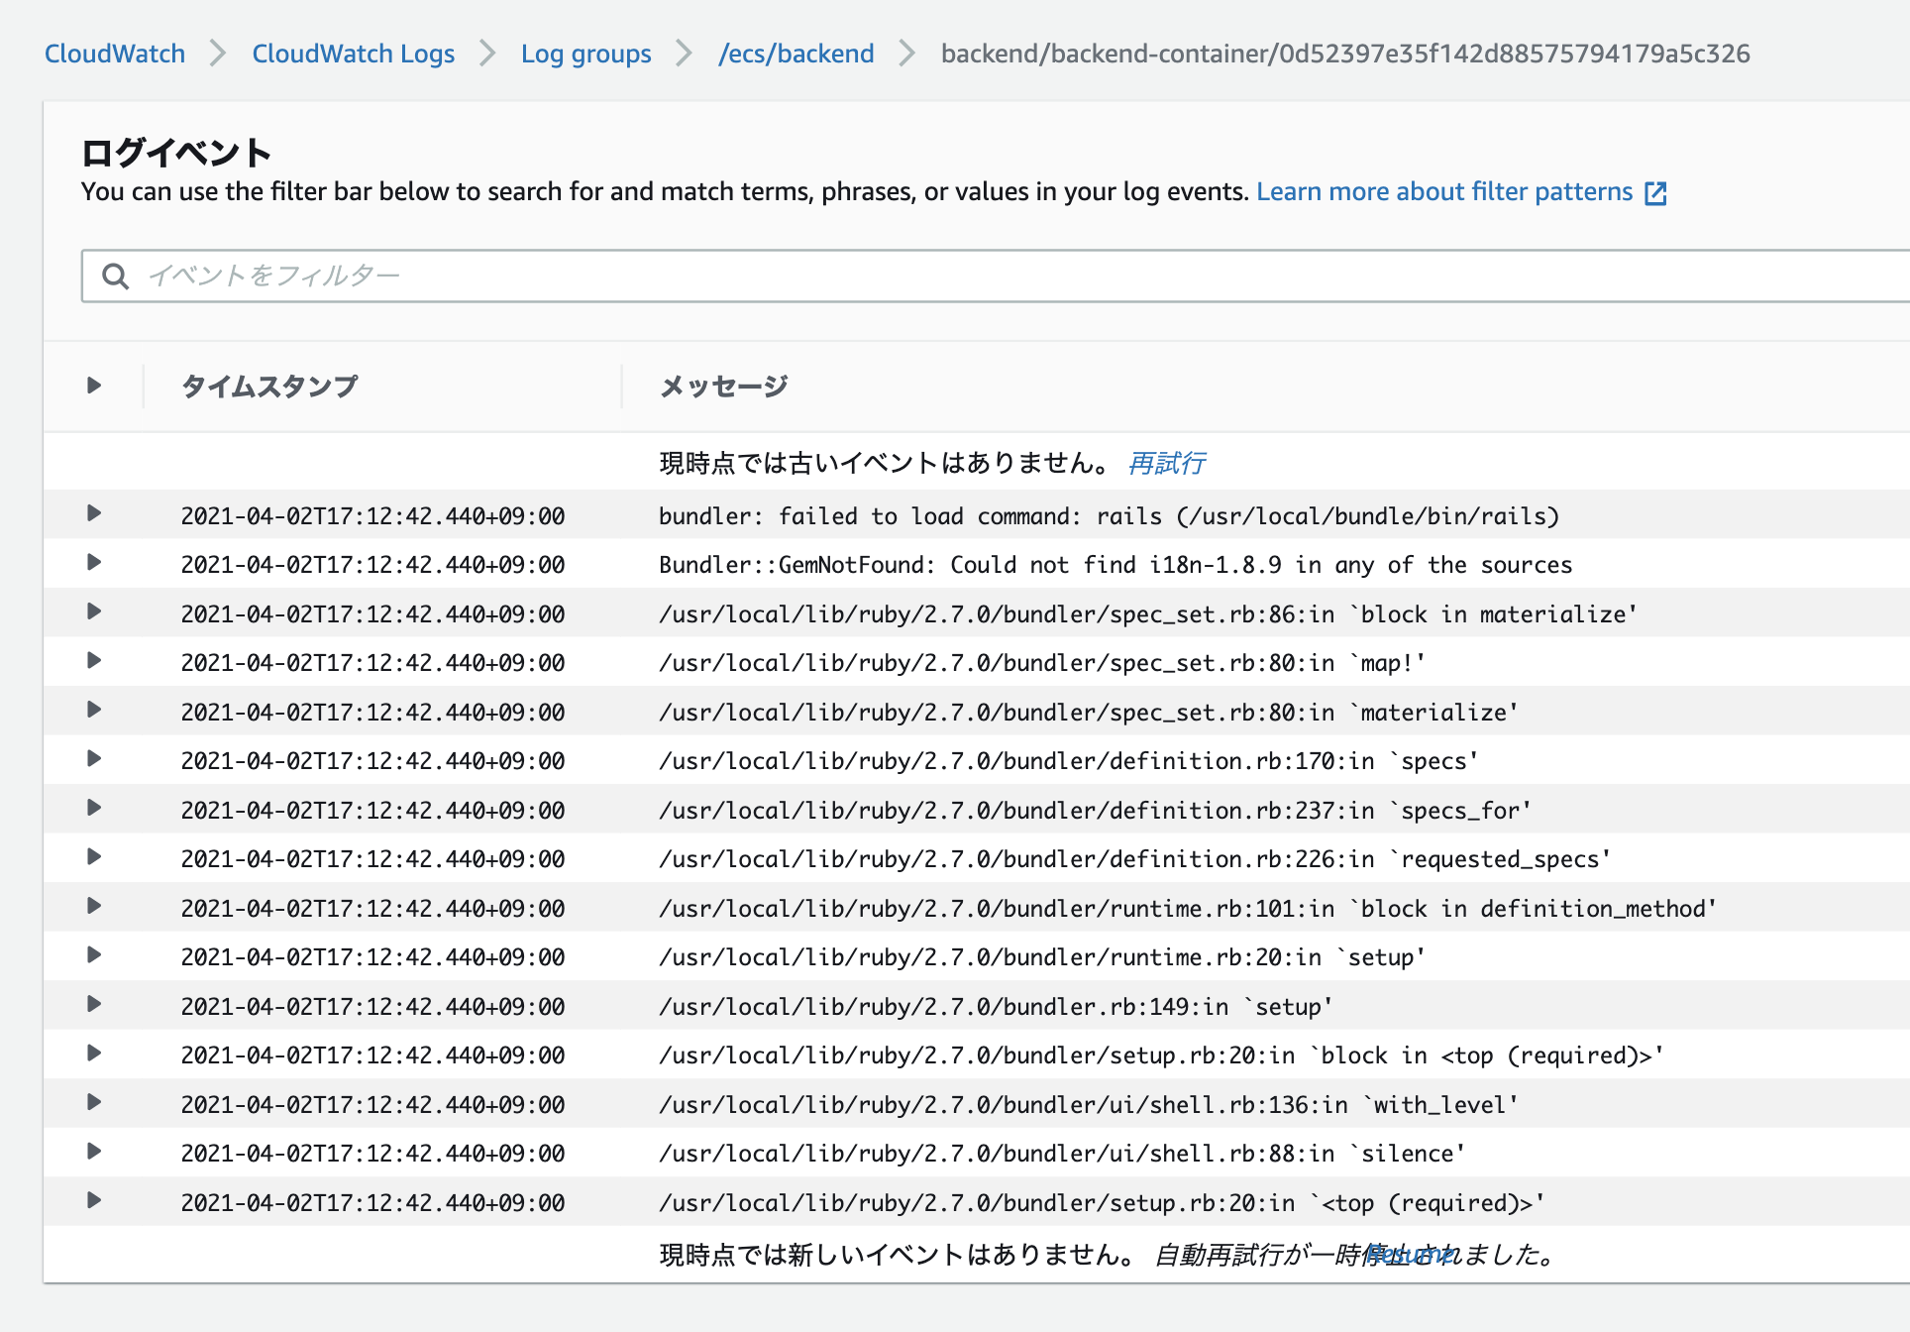Open the /ecs/backend log group breadcrumb
Viewport: 1910px width, 1332px height.
[796, 54]
